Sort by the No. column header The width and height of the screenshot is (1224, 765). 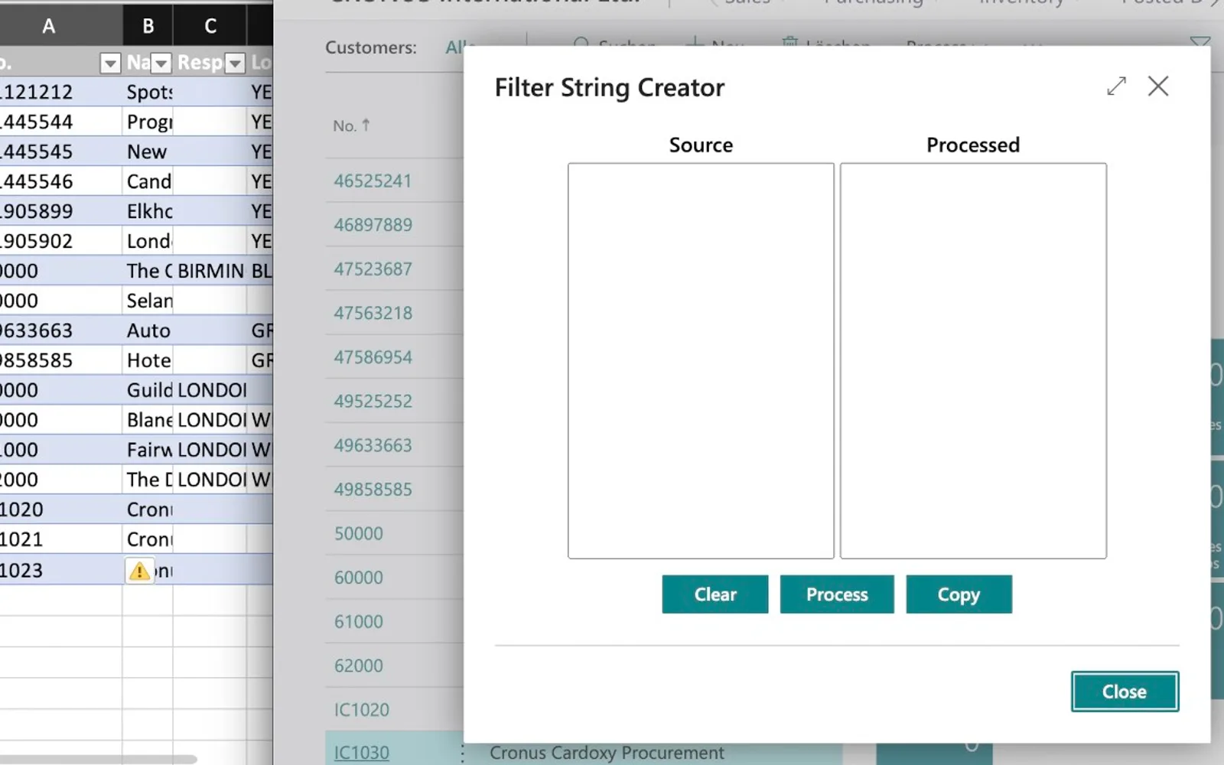tap(351, 125)
